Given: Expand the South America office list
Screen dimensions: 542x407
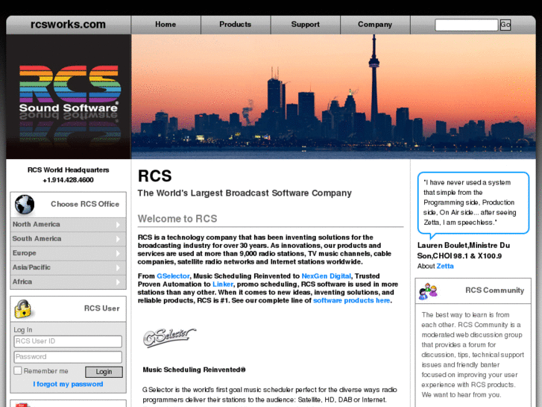Looking at the screenshot, I should [68, 239].
